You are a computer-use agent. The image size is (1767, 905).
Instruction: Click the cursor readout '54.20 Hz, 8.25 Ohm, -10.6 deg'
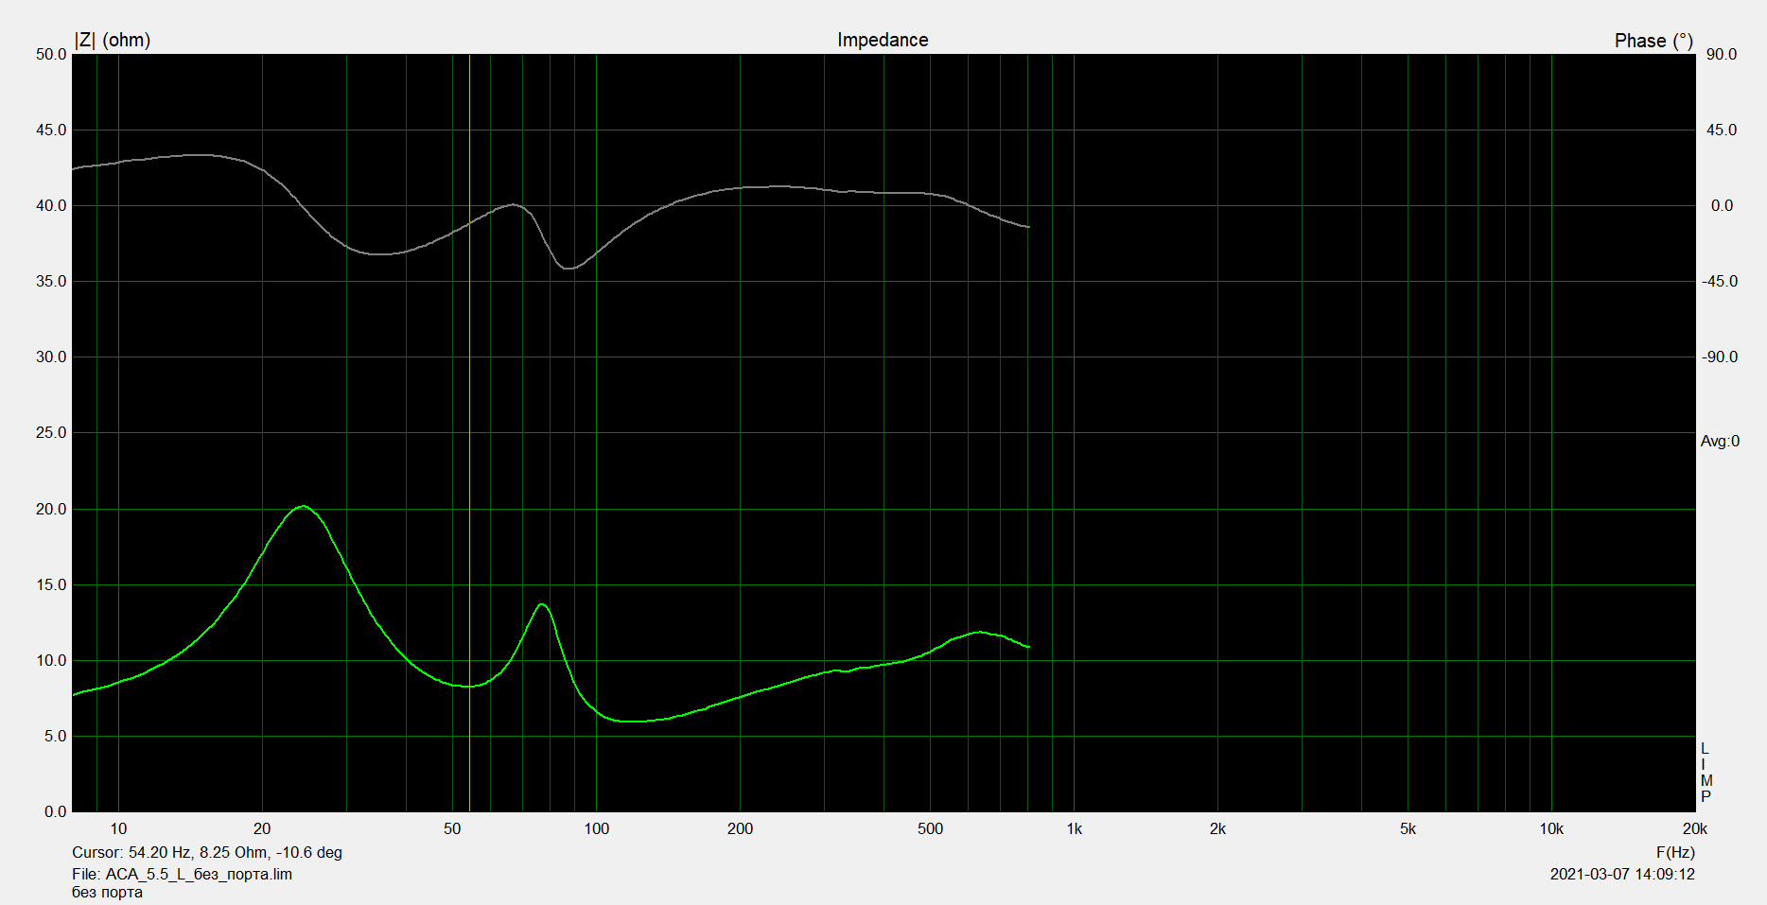click(x=236, y=852)
